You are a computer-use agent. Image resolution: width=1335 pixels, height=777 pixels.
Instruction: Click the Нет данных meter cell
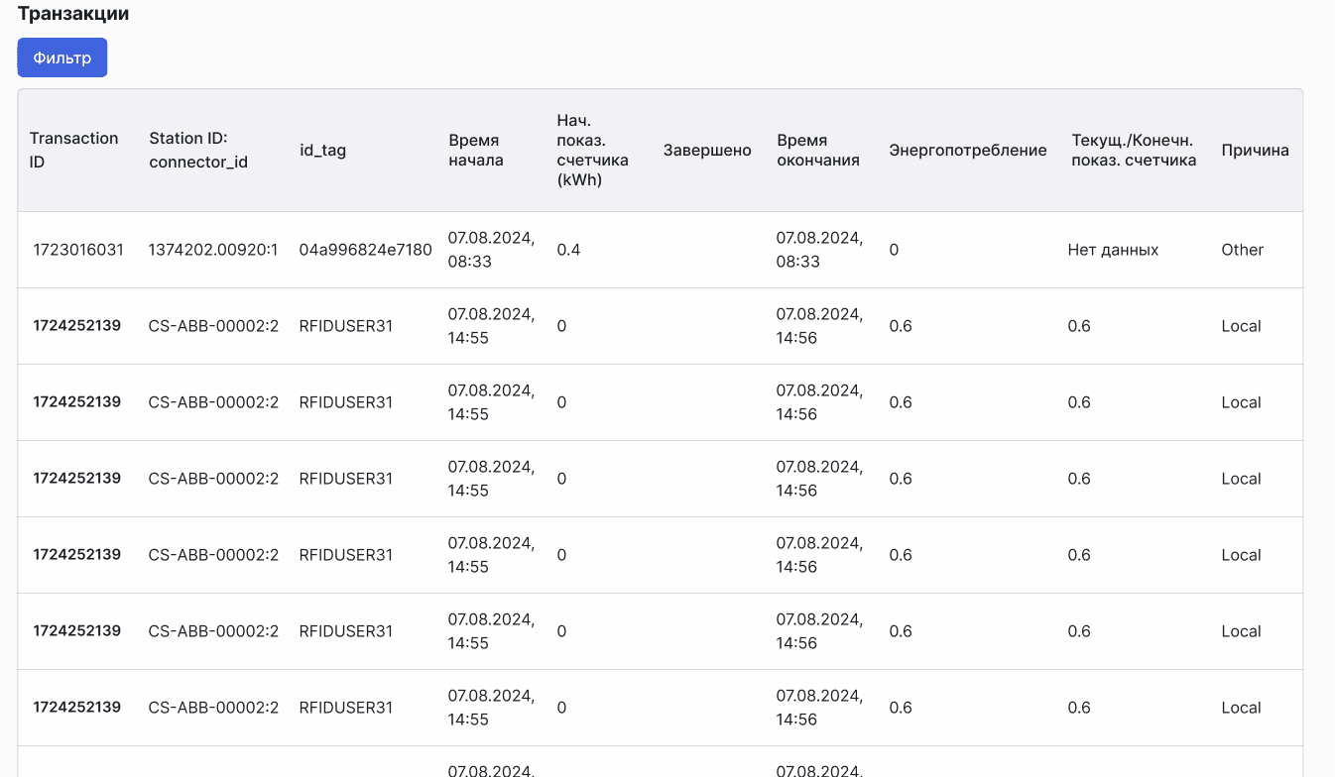click(x=1113, y=250)
